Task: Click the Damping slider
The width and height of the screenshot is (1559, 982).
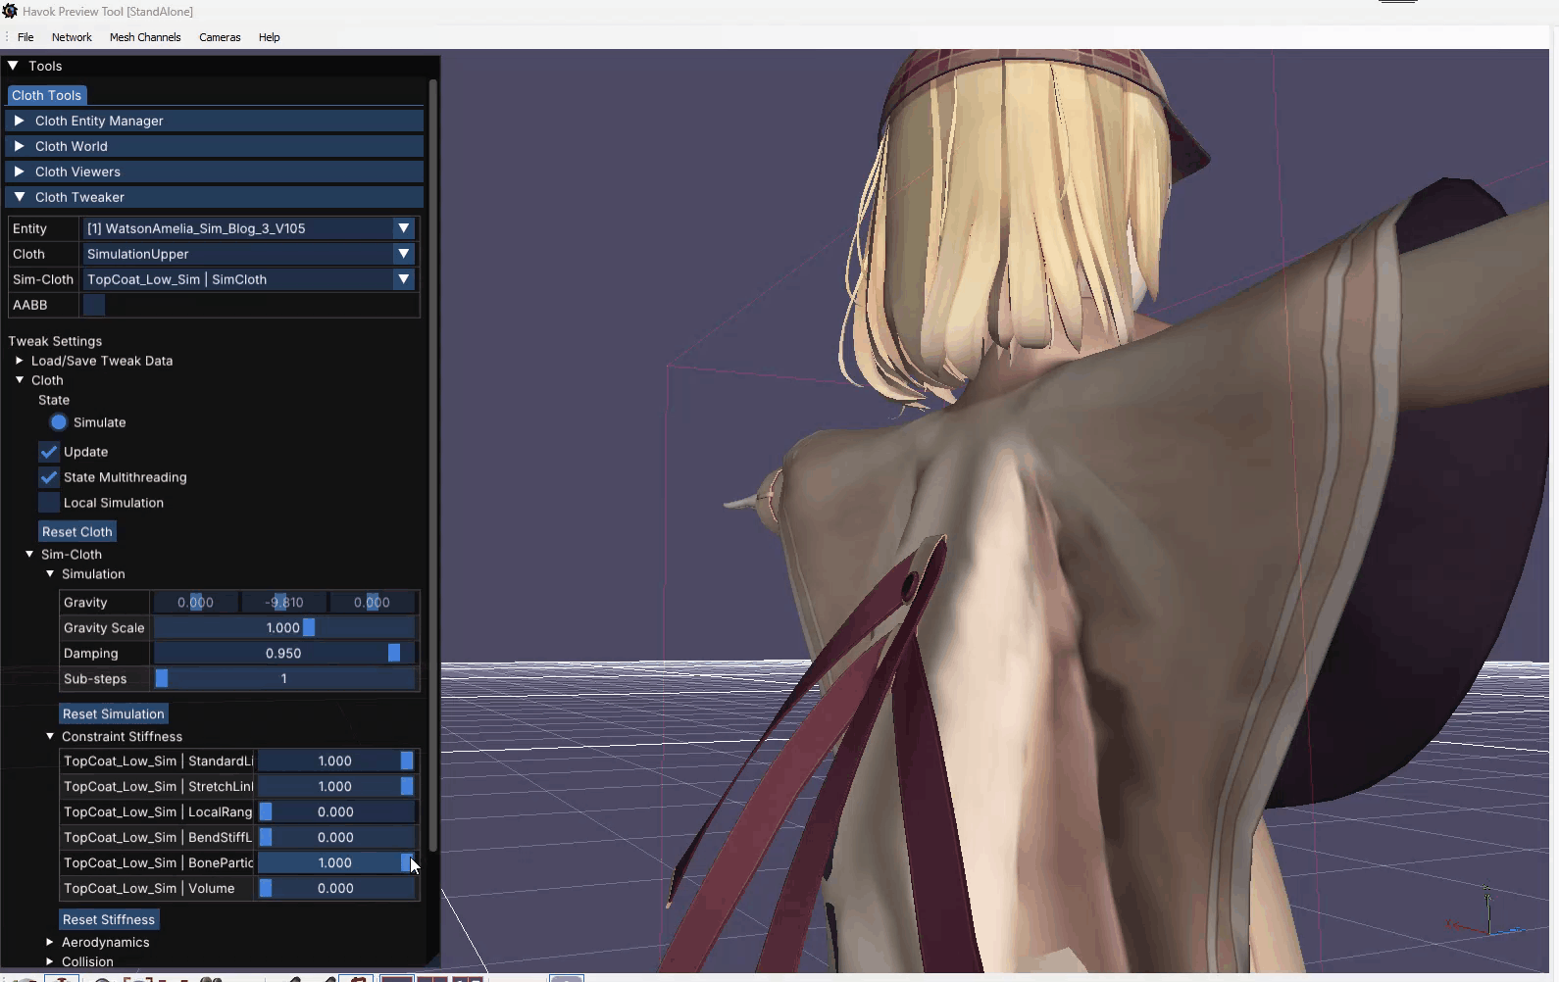Action: (284, 654)
